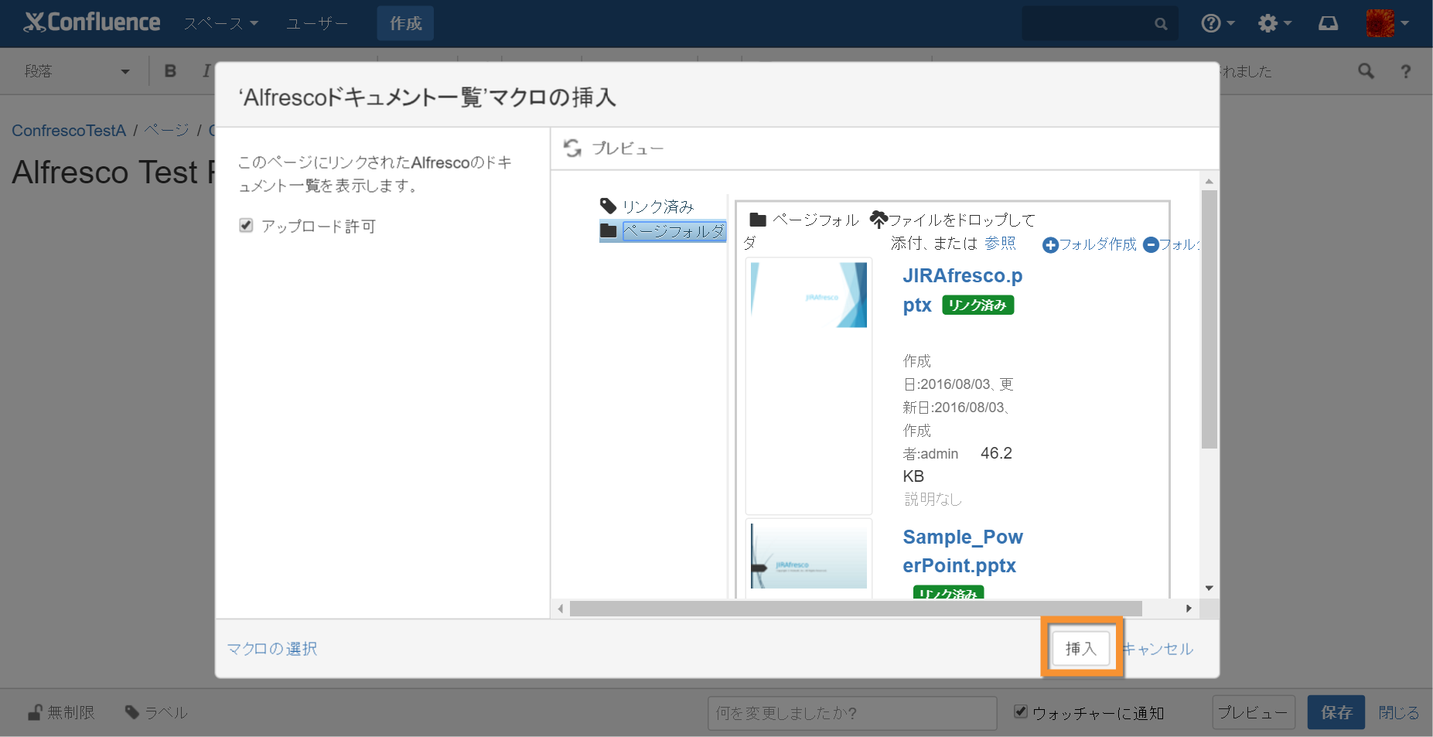Focus the header search field
1433x737 pixels.
1100,23
